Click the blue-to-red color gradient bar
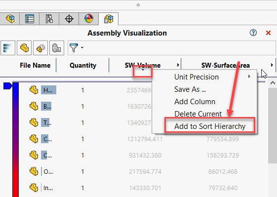This screenshot has height=197, width=277. (15, 140)
